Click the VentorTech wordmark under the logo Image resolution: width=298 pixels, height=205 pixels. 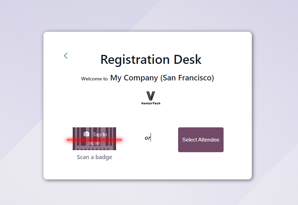151,103
